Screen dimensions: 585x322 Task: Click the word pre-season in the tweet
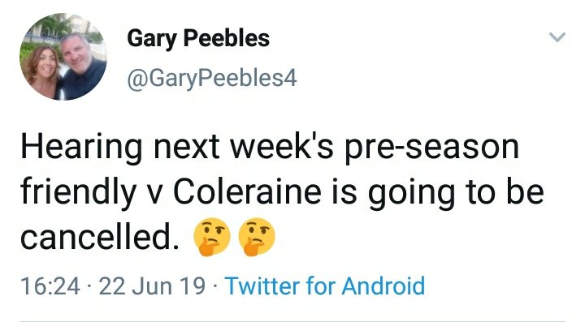click(432, 148)
